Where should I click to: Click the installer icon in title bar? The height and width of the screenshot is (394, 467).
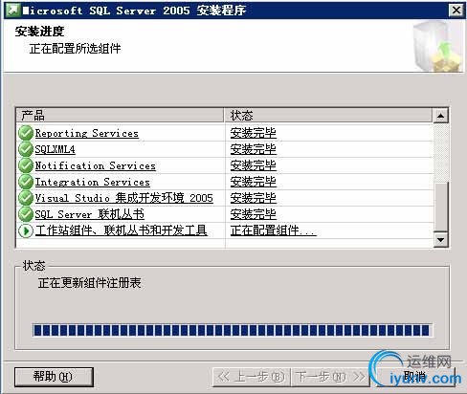(13, 11)
